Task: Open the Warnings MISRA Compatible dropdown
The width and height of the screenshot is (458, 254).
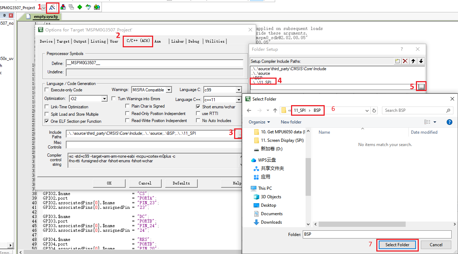Action: tap(169, 90)
